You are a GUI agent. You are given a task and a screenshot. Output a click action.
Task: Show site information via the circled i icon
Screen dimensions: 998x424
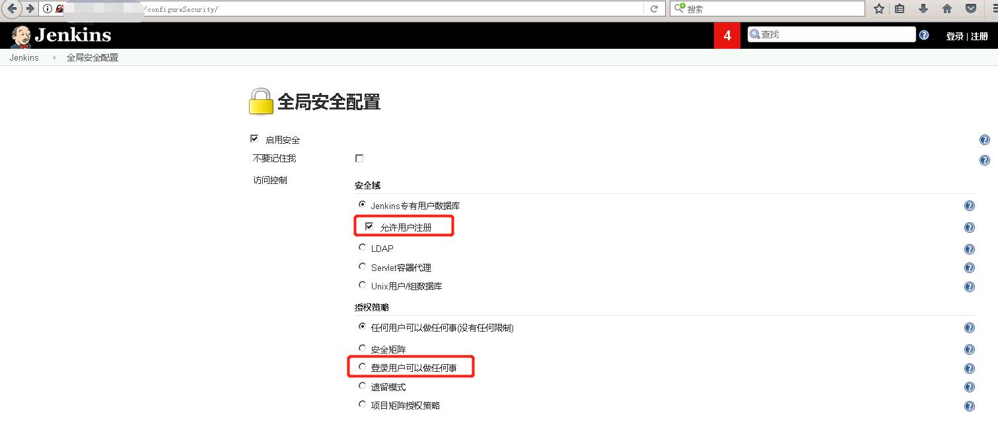click(x=48, y=9)
